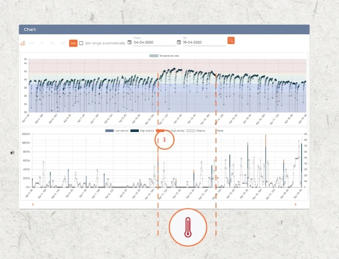Click the Alerts legend label

(220, 130)
